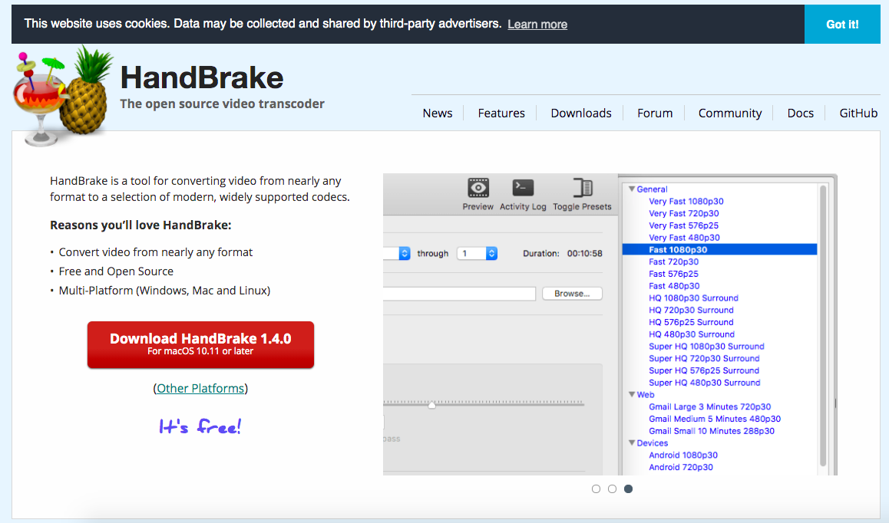
Task: Select the Very Fast 720p30 preset
Action: point(684,213)
